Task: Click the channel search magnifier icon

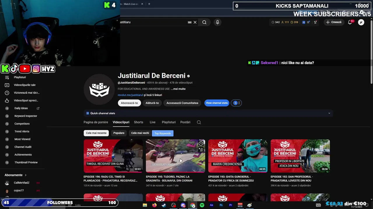Action: click(199, 122)
